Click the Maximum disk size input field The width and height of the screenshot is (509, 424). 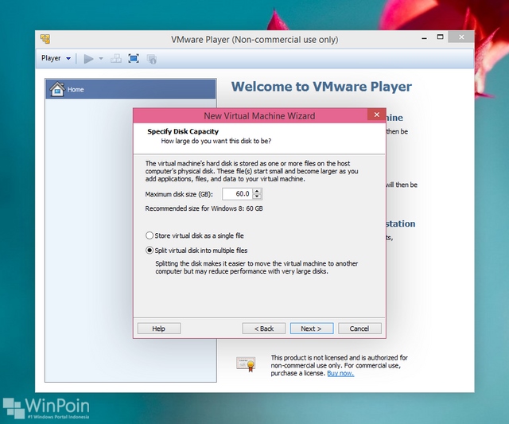(x=237, y=194)
